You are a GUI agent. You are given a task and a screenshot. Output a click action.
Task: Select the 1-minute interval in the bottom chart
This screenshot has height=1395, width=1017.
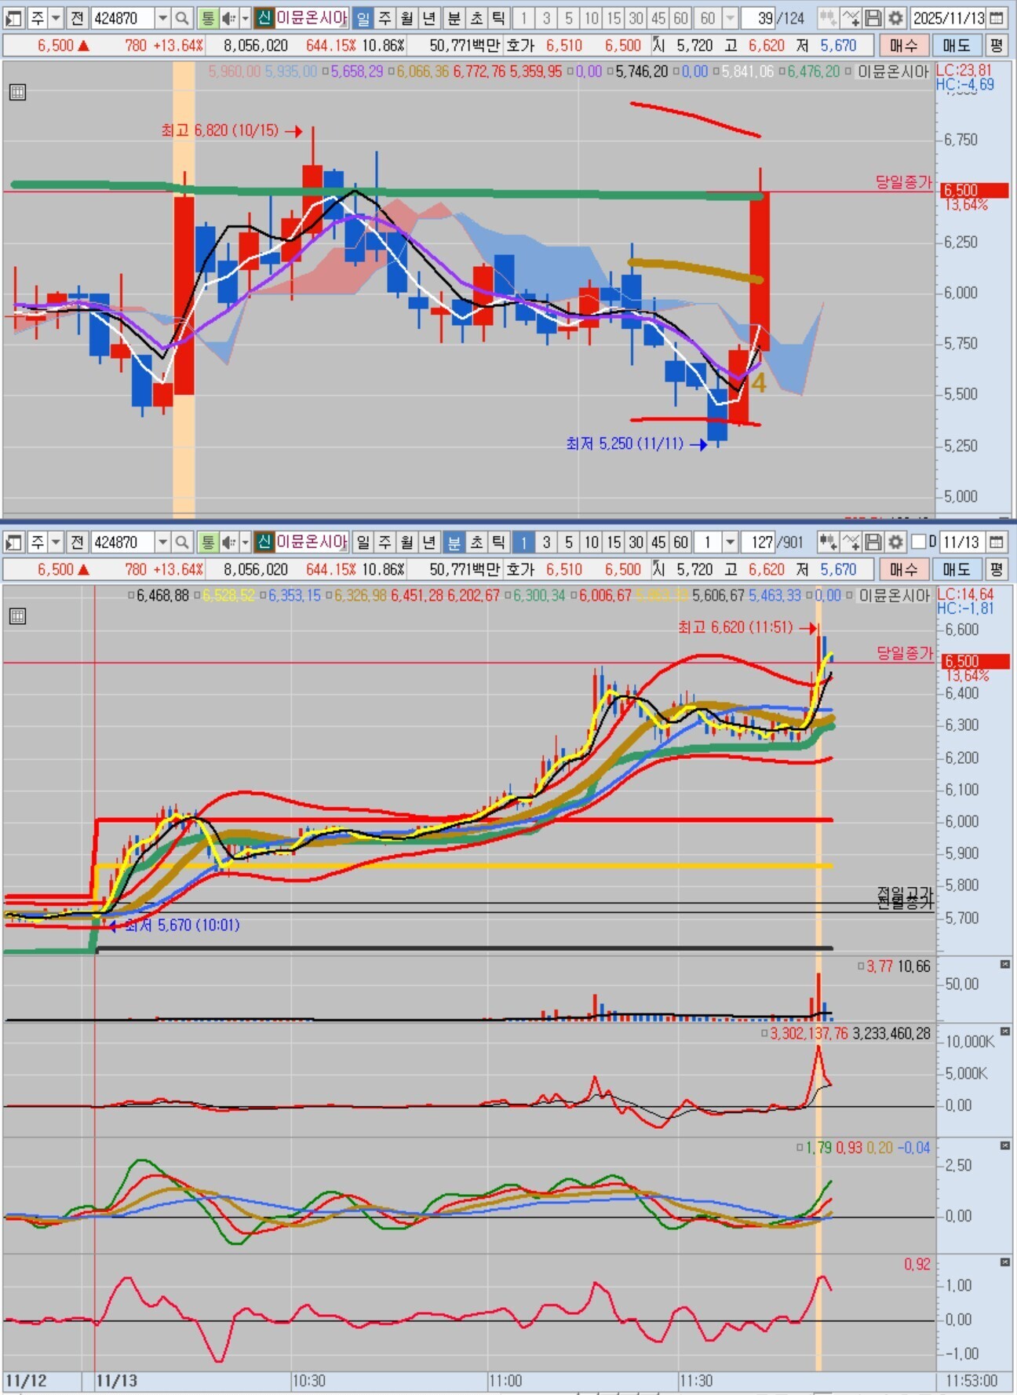(523, 542)
